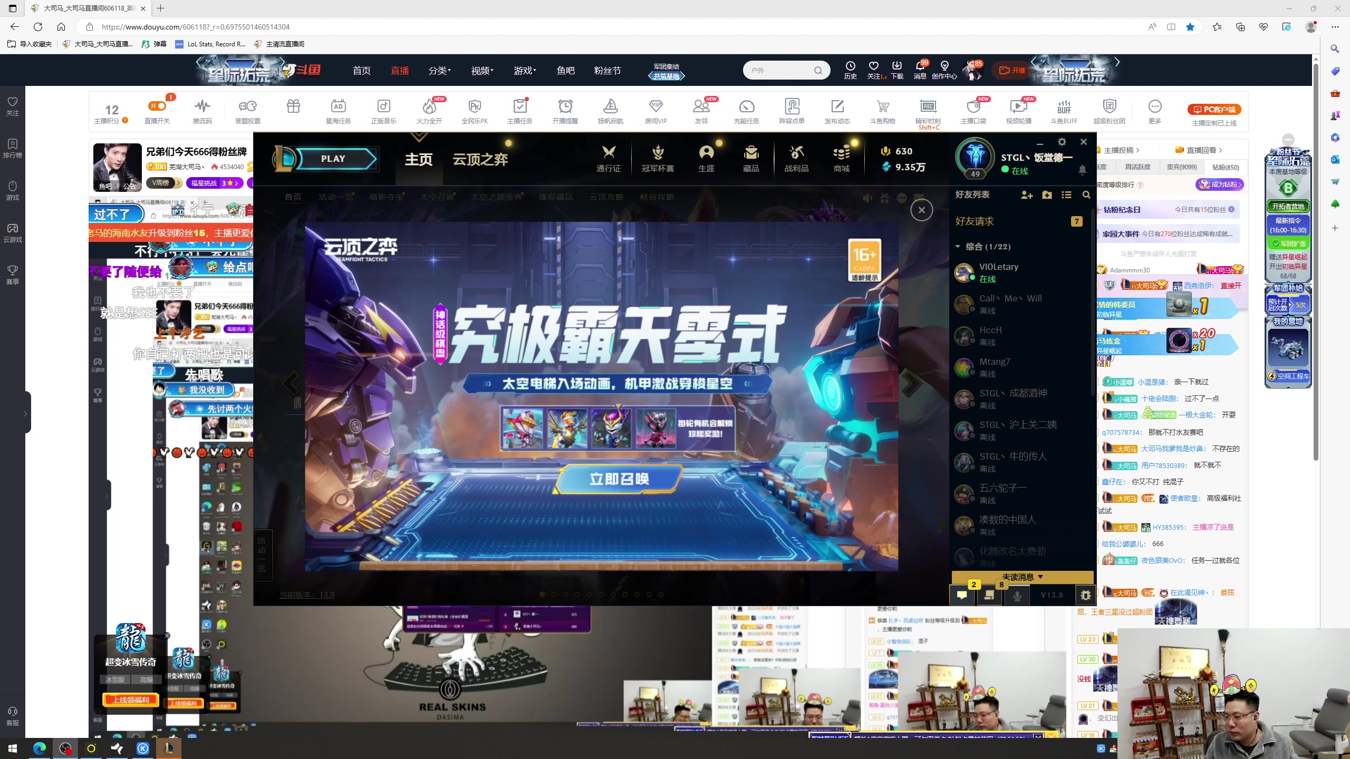
Task: Switch to 云顶之弈 tab in League
Action: tap(480, 159)
